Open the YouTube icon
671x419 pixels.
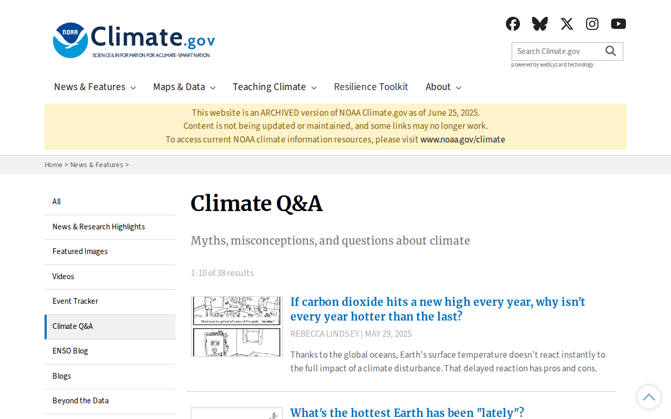click(619, 24)
